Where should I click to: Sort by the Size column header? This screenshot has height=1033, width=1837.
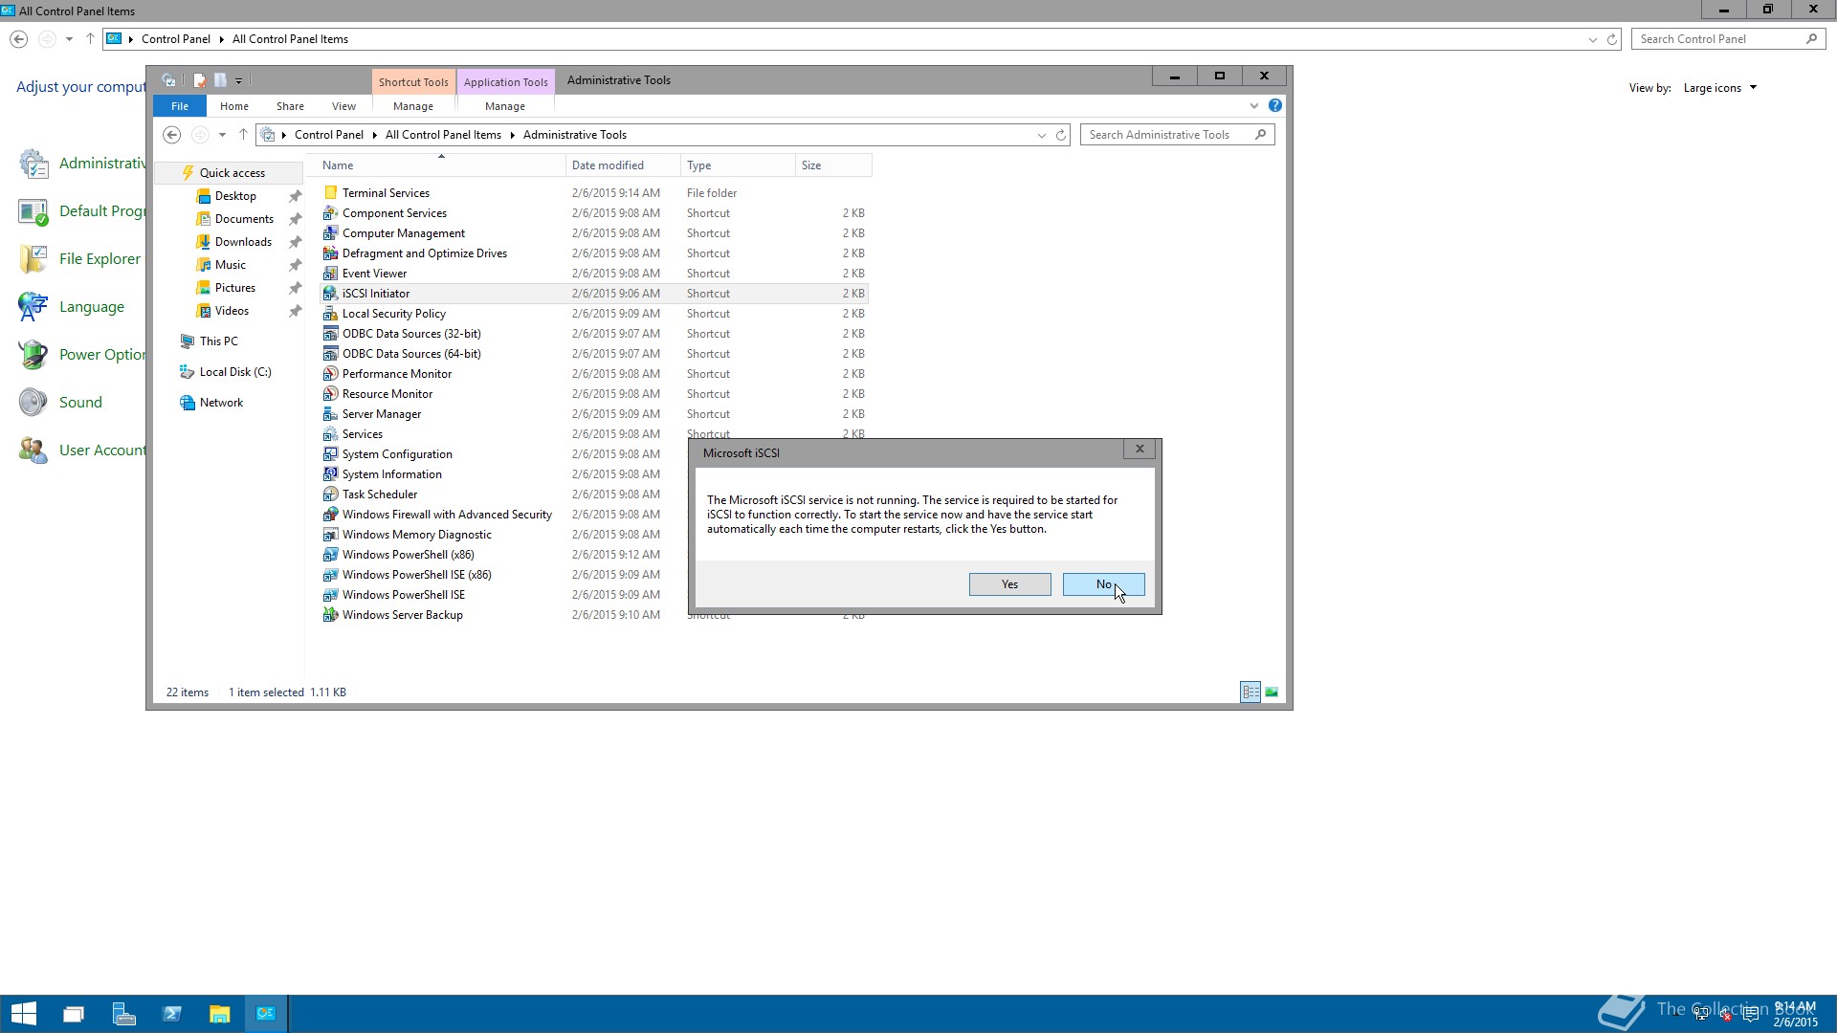833,165
